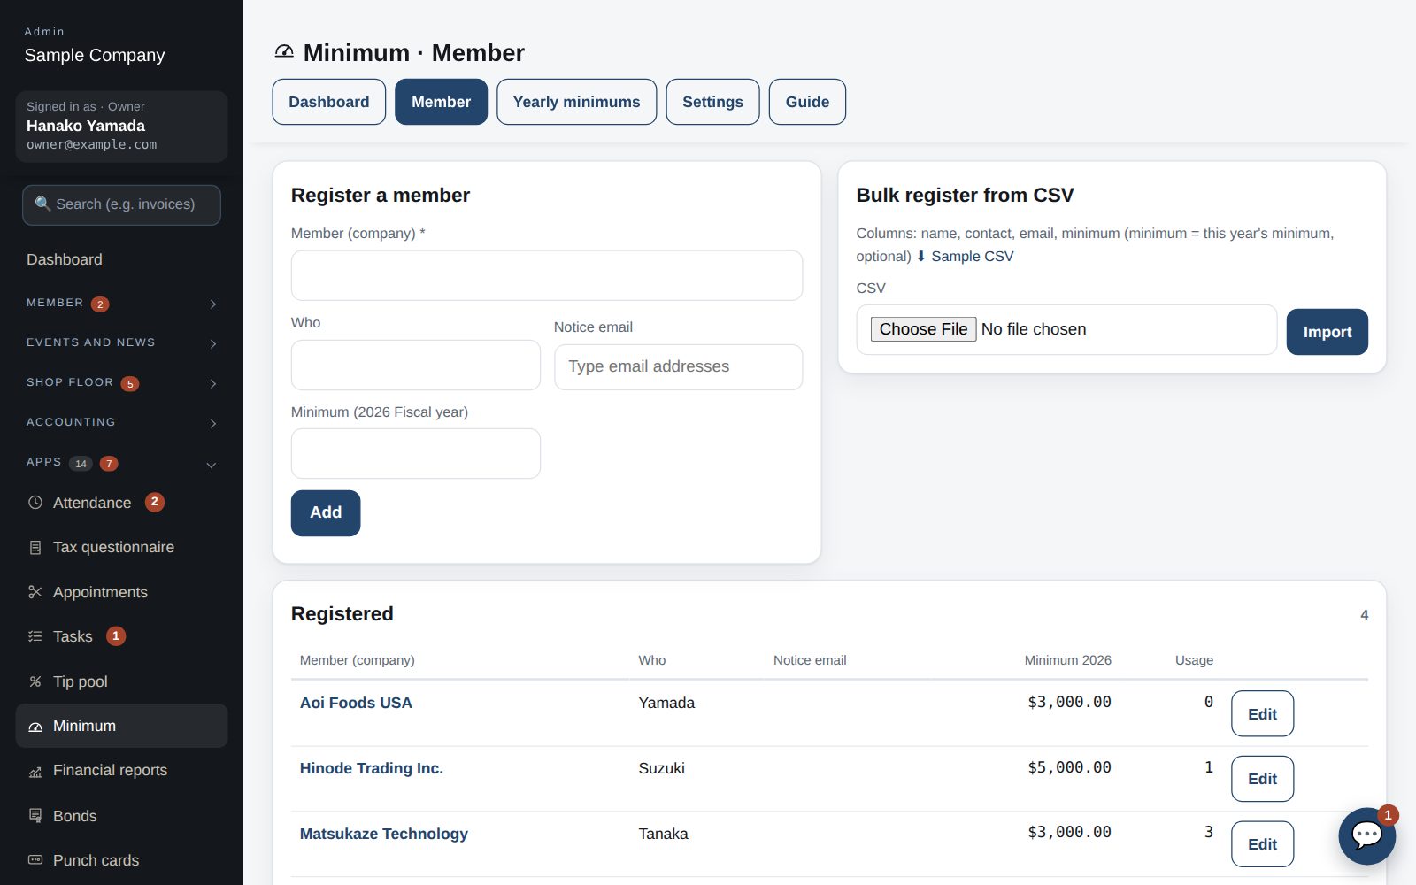Click the Punch cards icon
The width and height of the screenshot is (1416, 885).
35,860
